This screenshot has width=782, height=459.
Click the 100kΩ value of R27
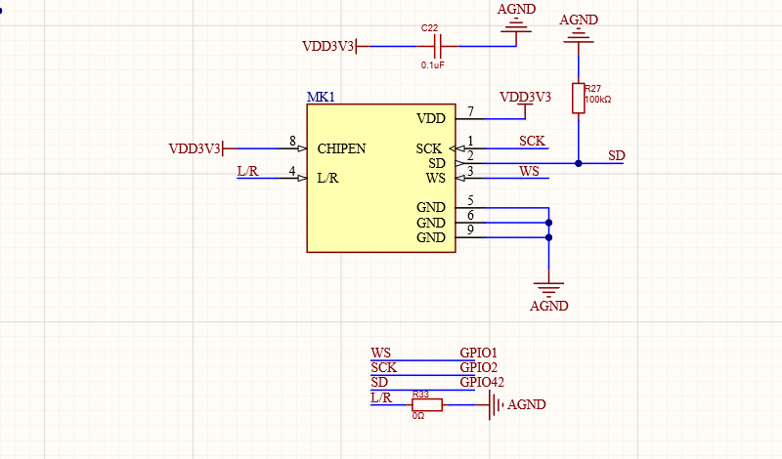[598, 100]
